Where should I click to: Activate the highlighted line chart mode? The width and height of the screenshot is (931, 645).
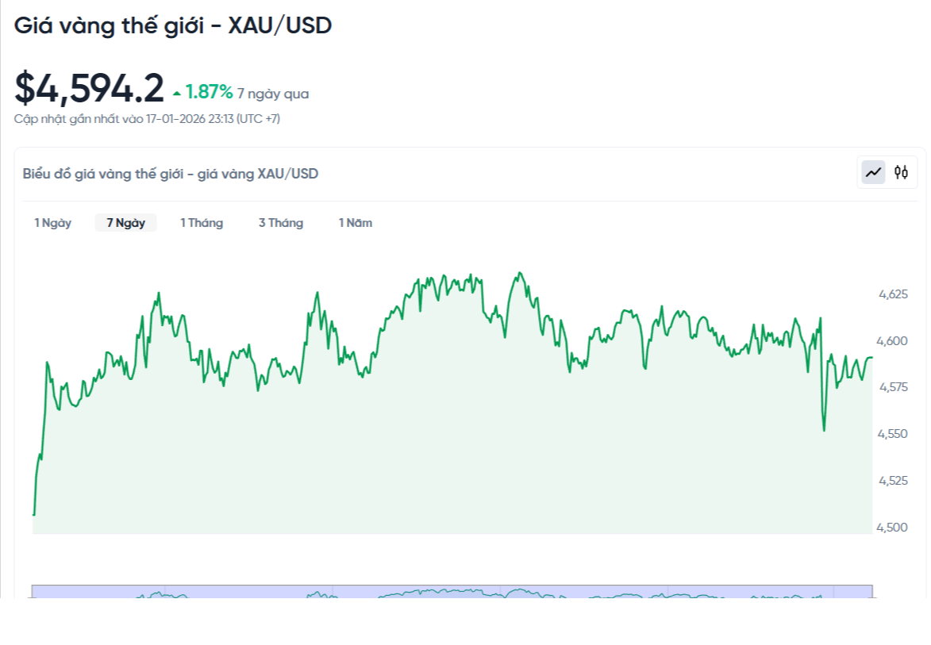(874, 171)
